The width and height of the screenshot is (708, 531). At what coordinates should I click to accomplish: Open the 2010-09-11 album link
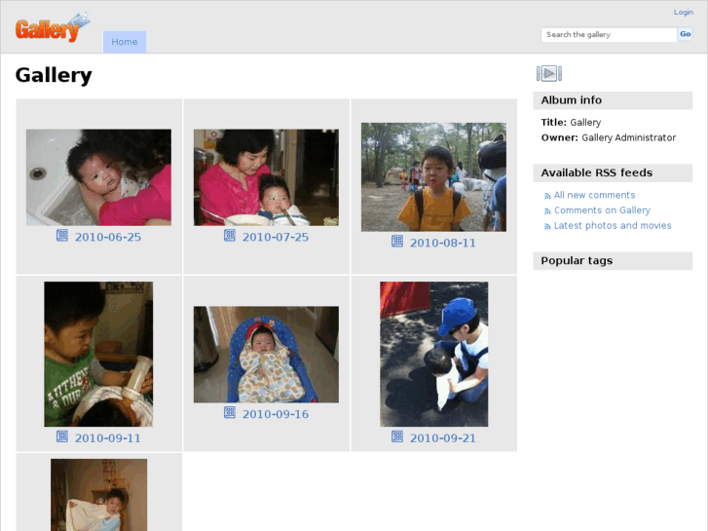click(x=108, y=437)
